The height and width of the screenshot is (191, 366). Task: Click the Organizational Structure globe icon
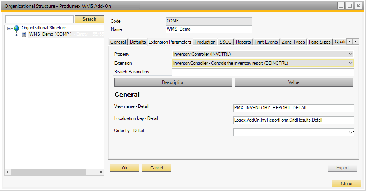point(16,28)
